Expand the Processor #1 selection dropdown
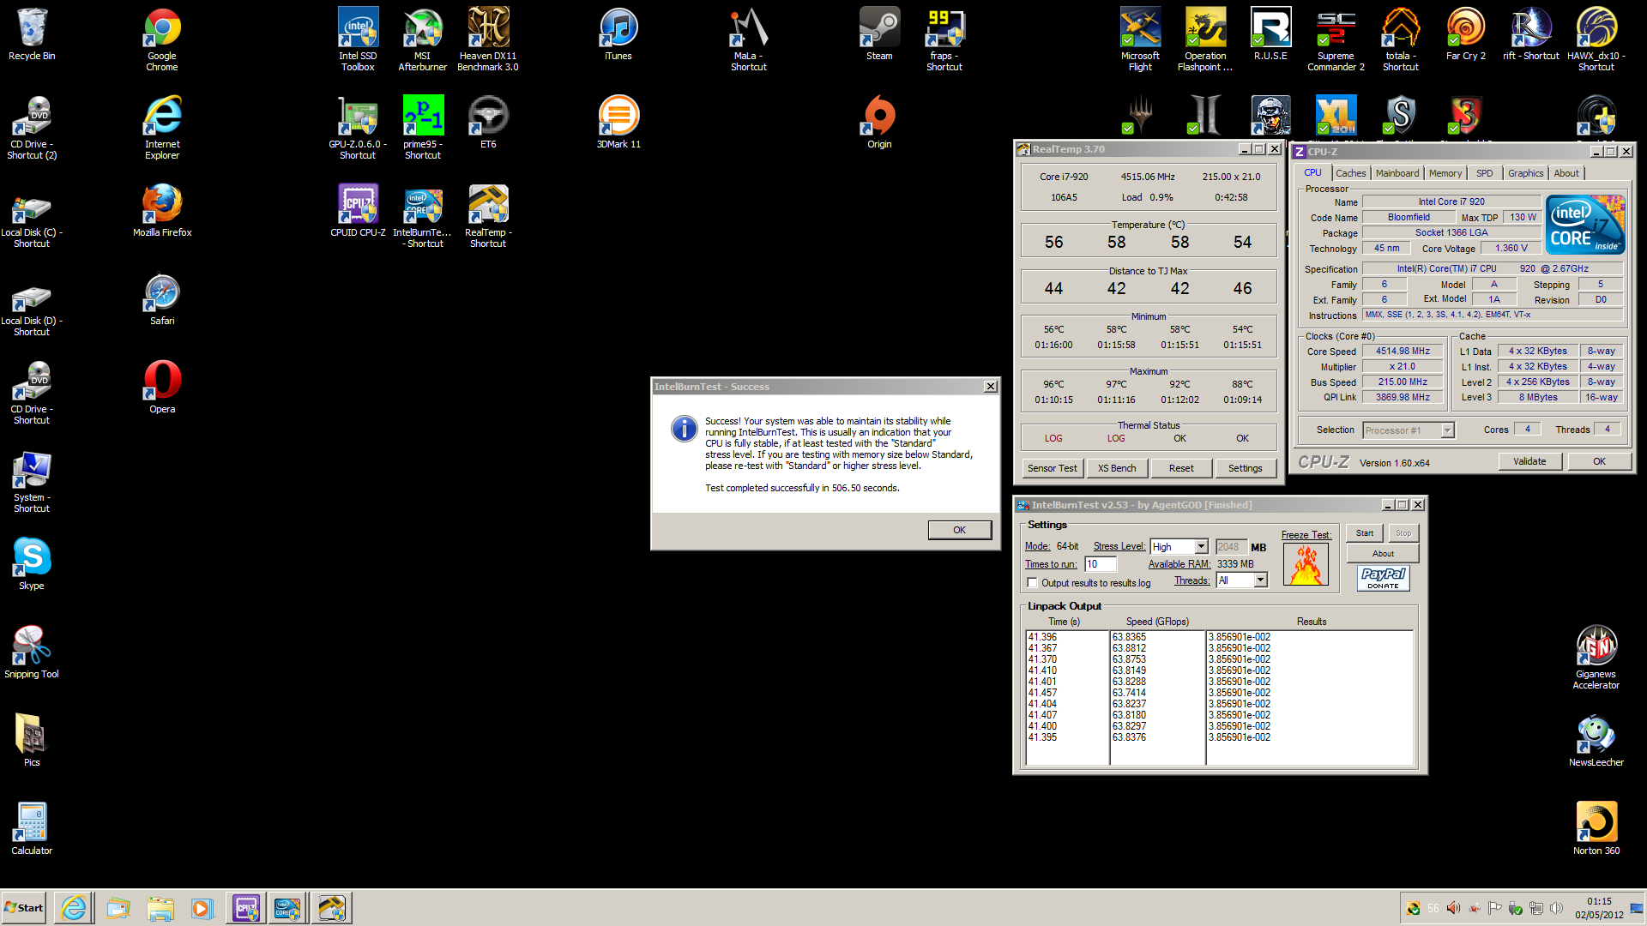 pyautogui.click(x=1447, y=430)
